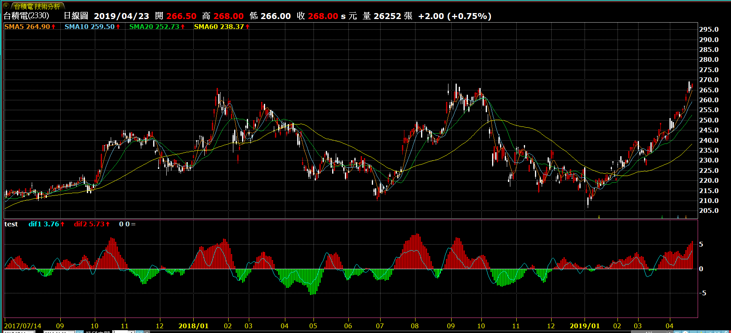Click the 2018/01 marker on the time axis

pyautogui.click(x=193, y=326)
